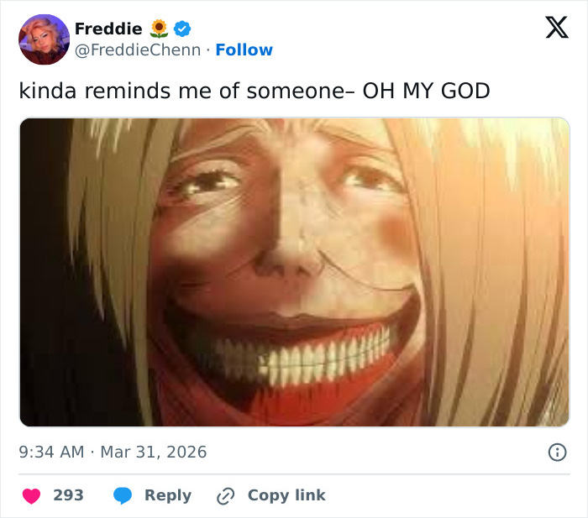The image size is (588, 518).
Task: Click the blue verified badge
Action: tap(182, 29)
